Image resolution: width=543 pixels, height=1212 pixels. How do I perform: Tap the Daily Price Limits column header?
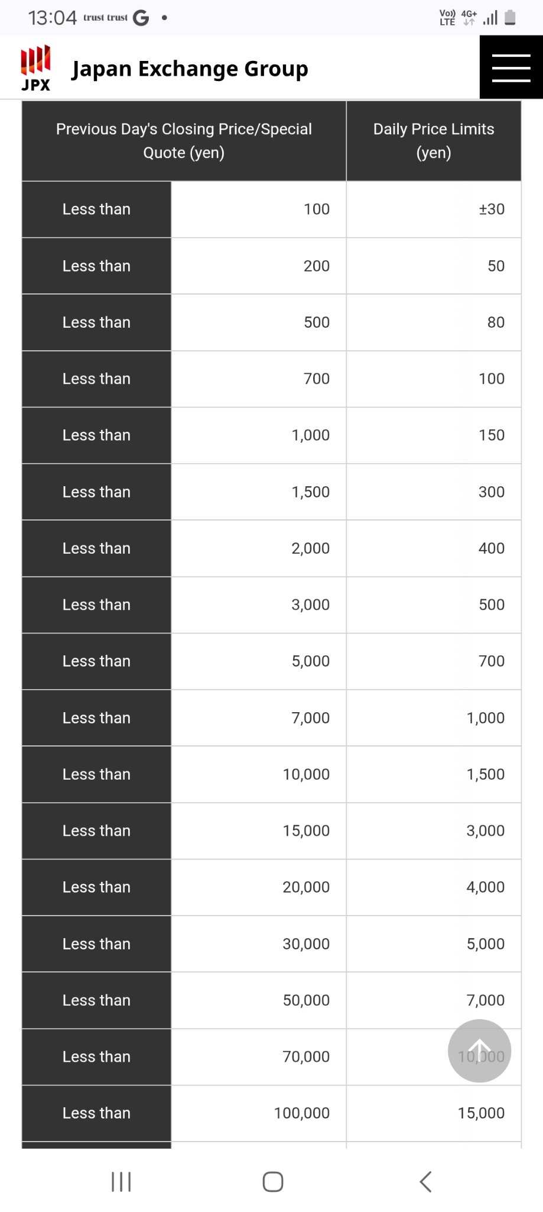point(433,141)
